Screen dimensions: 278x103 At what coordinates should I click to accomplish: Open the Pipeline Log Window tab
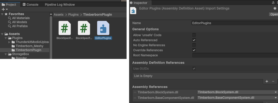click(x=60, y=5)
